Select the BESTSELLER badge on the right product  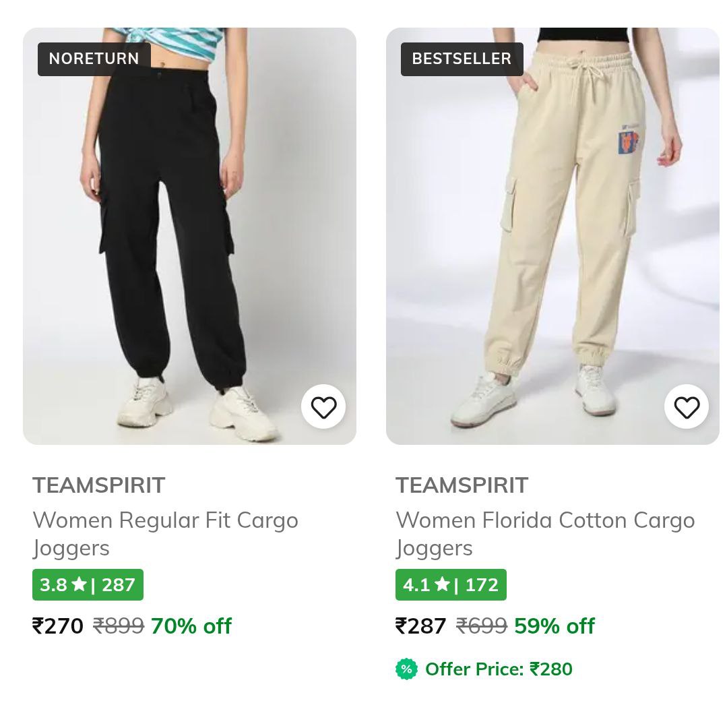(x=461, y=59)
